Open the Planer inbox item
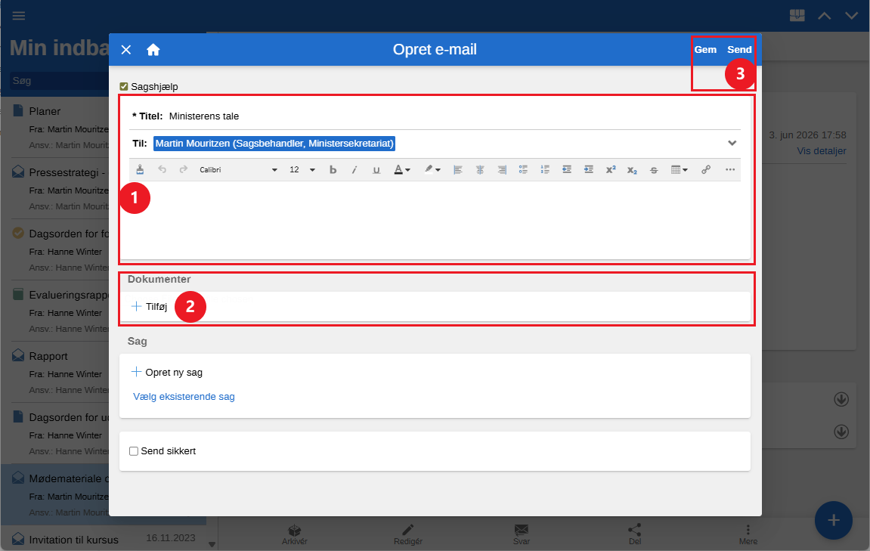This screenshot has width=870, height=551. [x=60, y=128]
